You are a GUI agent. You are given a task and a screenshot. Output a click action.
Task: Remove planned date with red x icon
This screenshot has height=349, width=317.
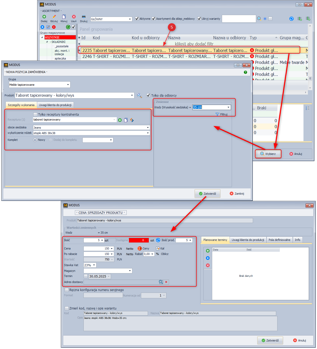[208, 265]
